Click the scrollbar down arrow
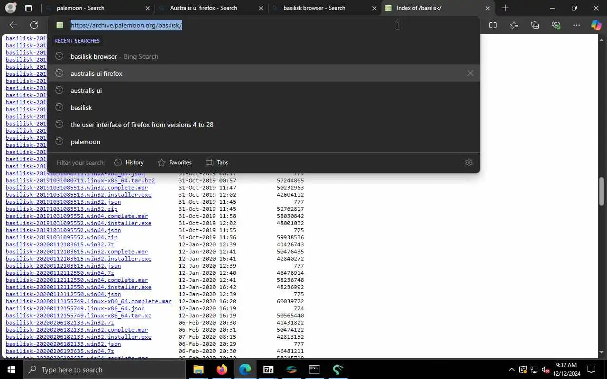Image resolution: width=607 pixels, height=379 pixels. tap(602, 352)
